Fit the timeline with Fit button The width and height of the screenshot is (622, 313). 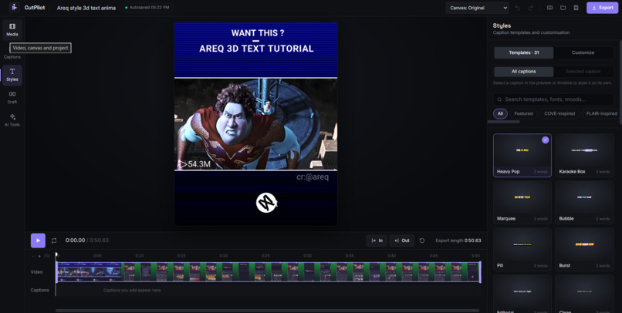(x=47, y=256)
